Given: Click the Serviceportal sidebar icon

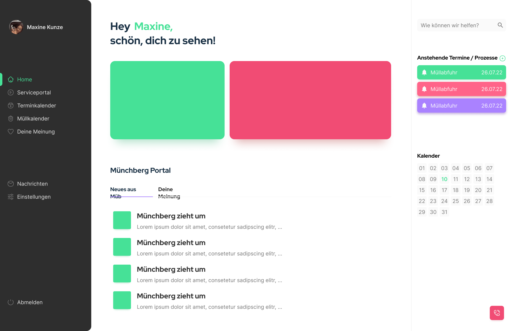Looking at the screenshot, I should click(x=11, y=92).
